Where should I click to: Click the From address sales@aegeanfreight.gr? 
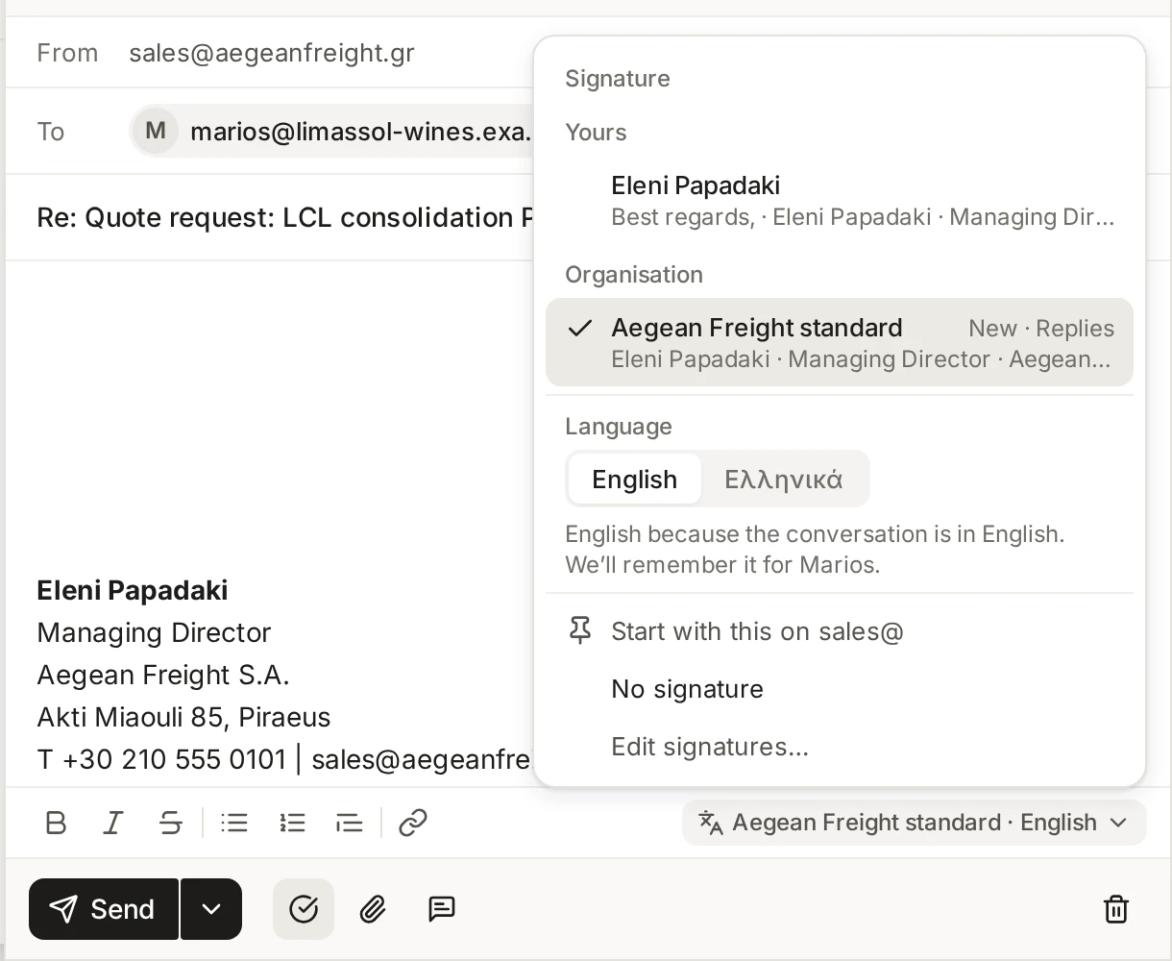click(x=272, y=53)
